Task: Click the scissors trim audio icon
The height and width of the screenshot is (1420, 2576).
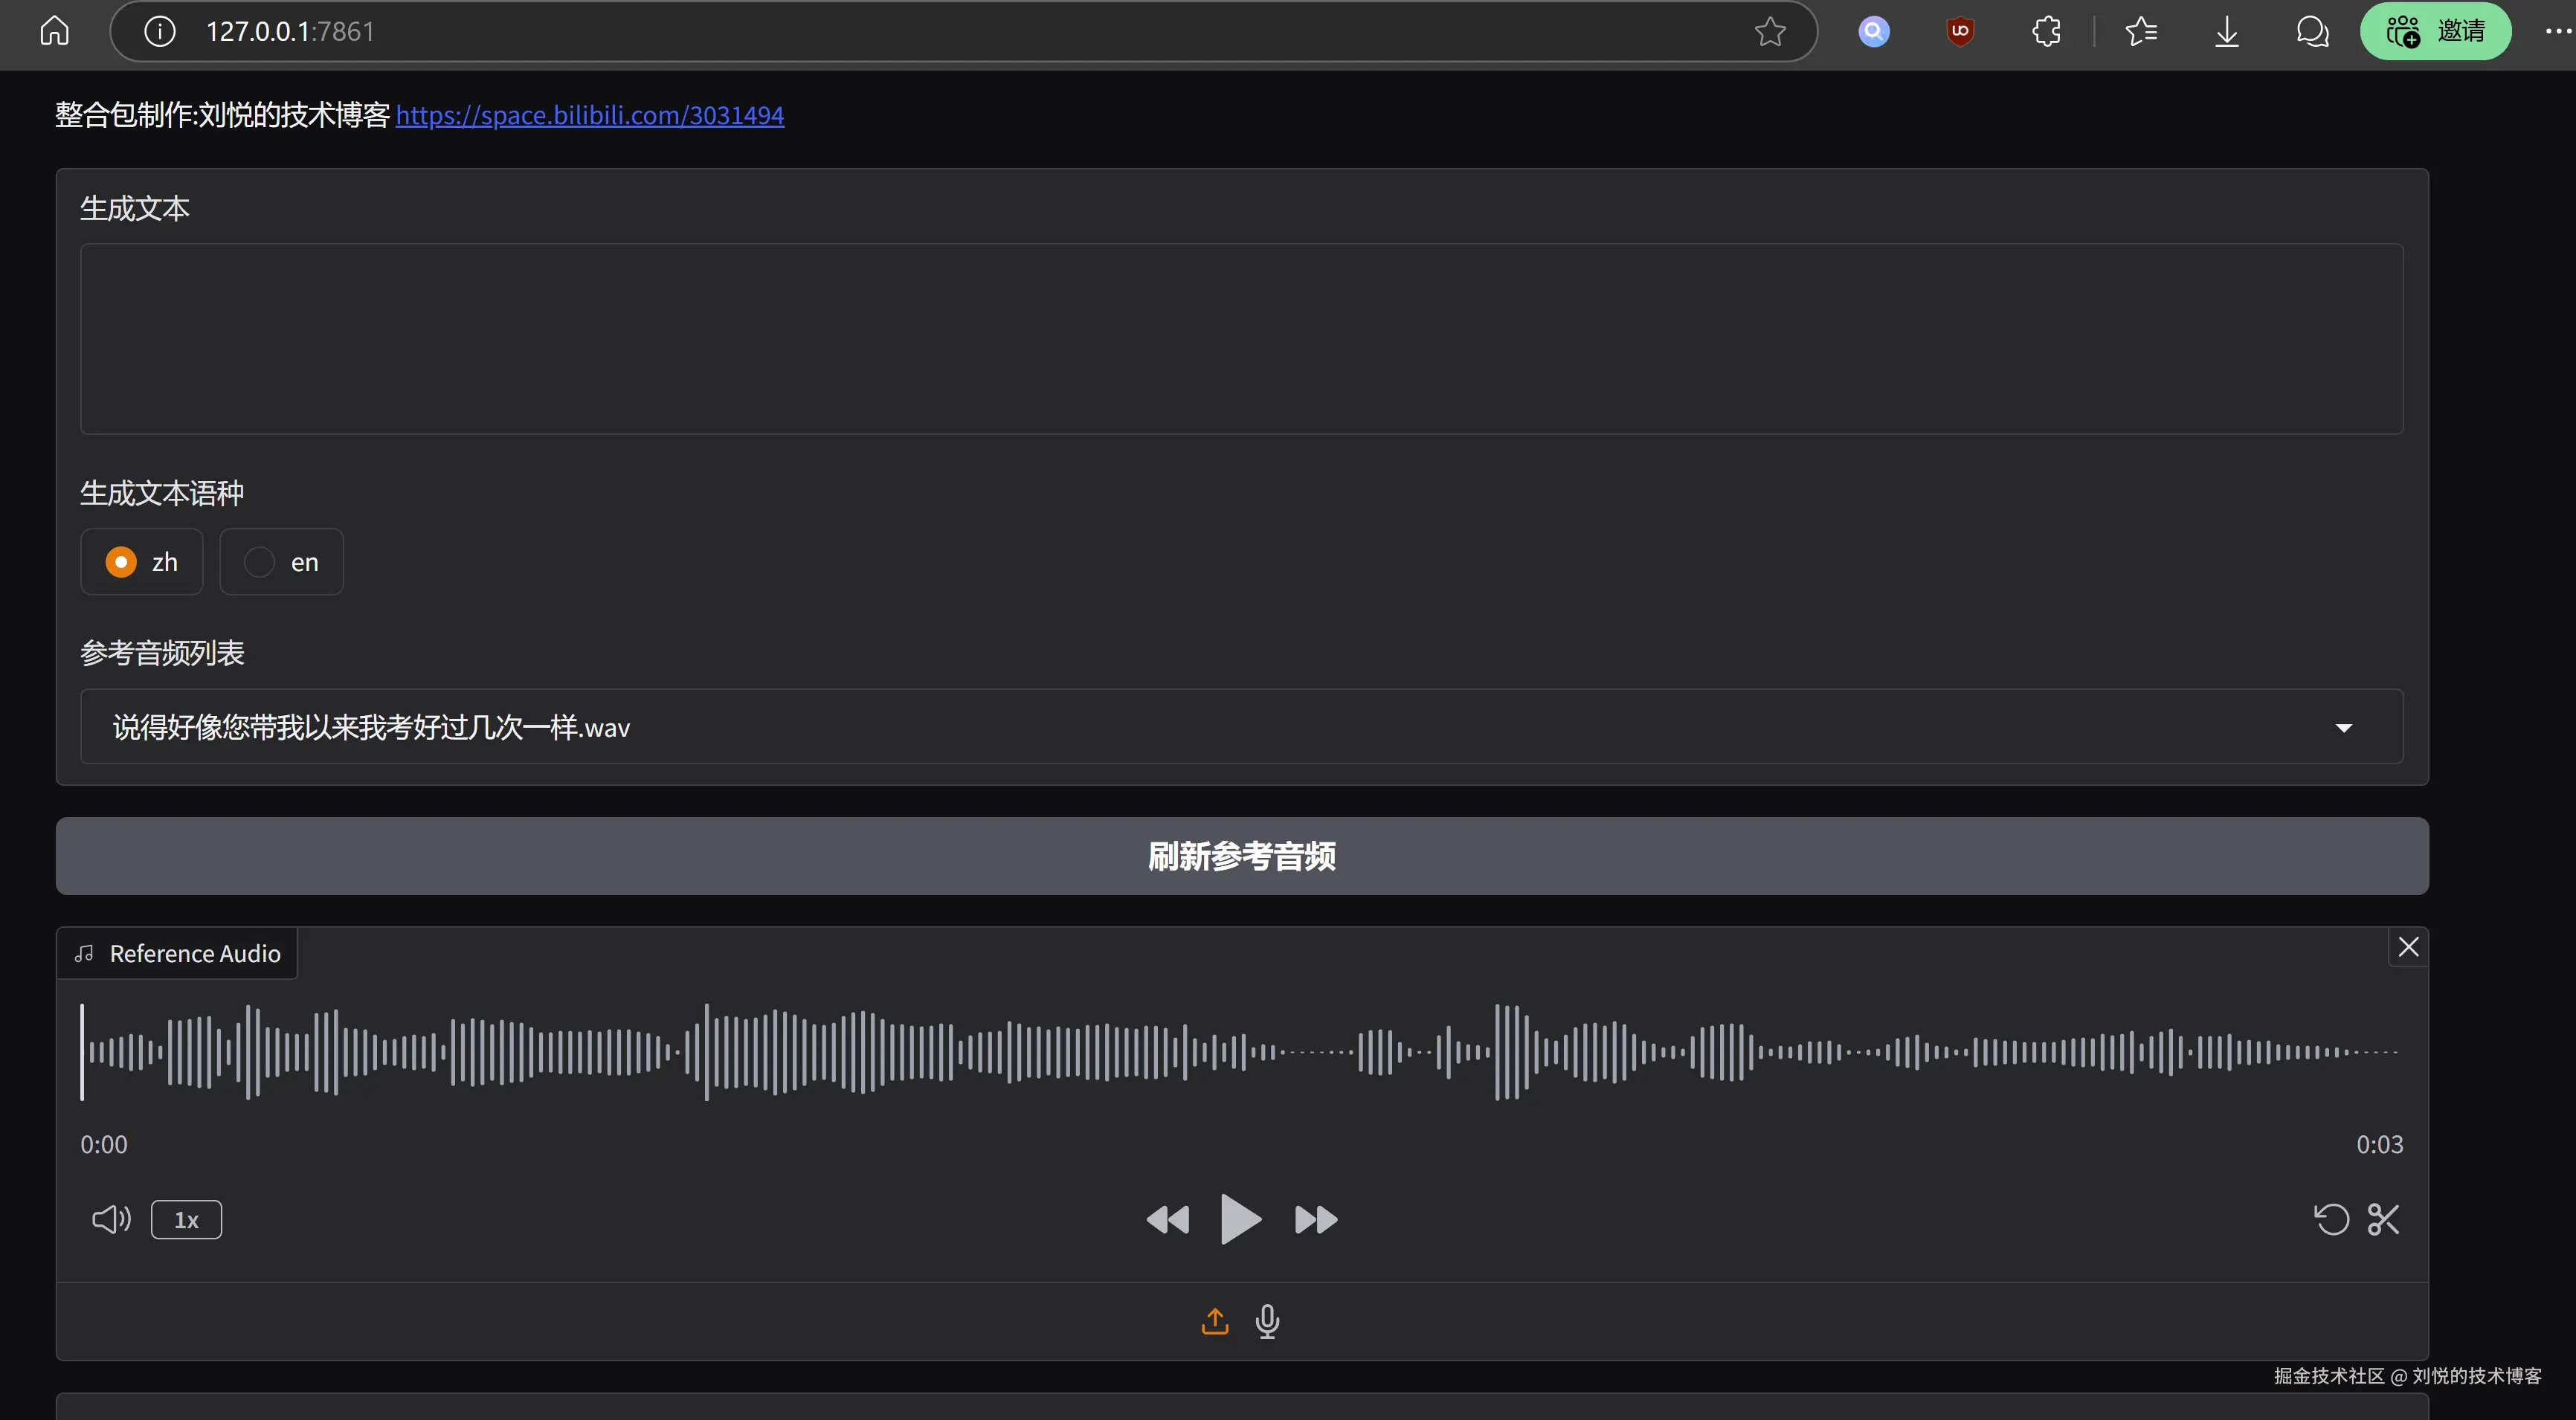Action: (2383, 1219)
